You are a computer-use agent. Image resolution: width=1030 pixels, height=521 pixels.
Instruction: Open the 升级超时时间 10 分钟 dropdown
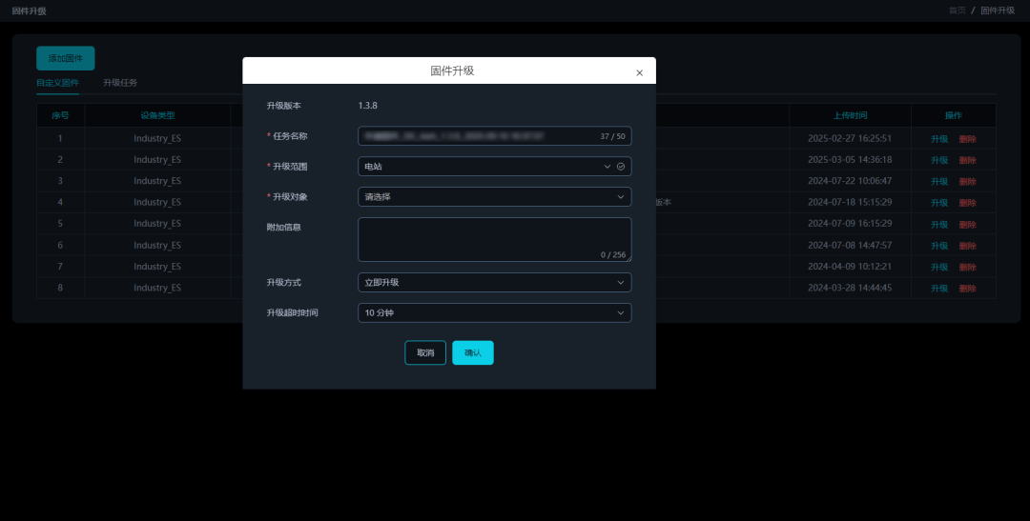[x=495, y=313]
